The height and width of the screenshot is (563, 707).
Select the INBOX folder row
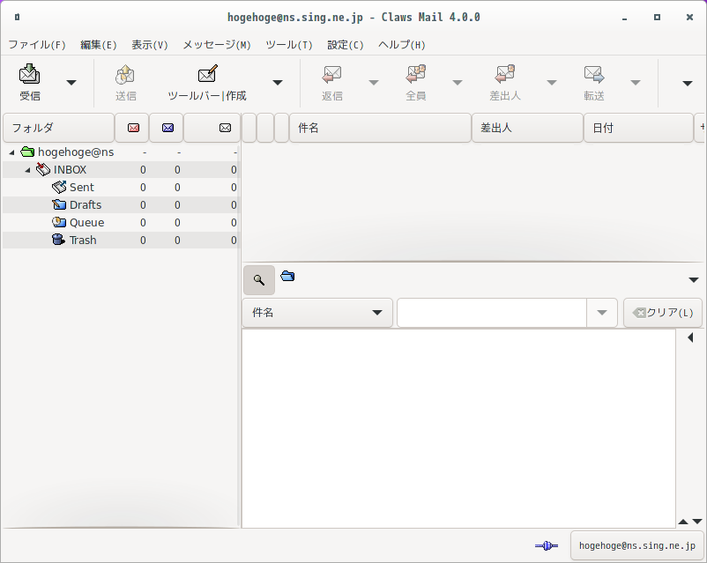pyautogui.click(x=122, y=169)
